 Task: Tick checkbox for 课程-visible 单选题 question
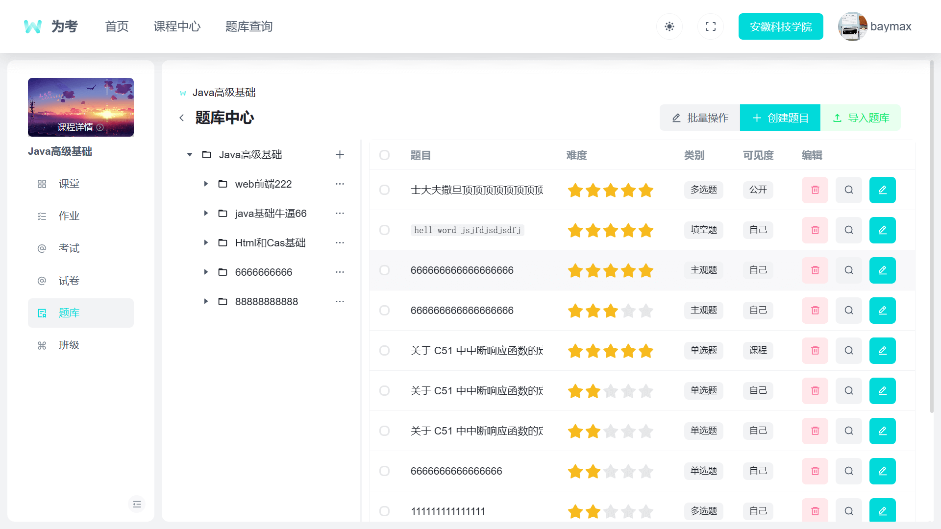click(x=384, y=351)
